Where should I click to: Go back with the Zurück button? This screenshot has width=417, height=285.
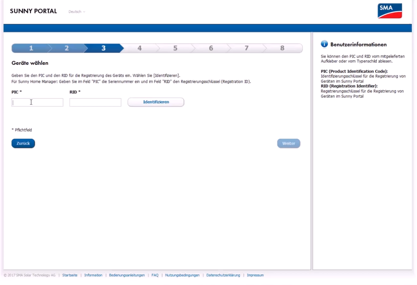[x=23, y=144]
